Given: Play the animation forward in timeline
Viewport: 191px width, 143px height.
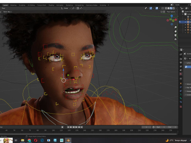Looking at the screenshot, I should [x=76, y=127].
